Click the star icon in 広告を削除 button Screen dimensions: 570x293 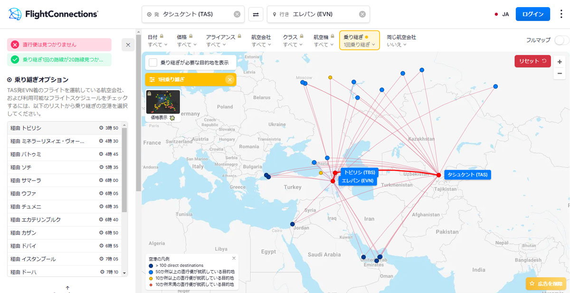pos(532,284)
